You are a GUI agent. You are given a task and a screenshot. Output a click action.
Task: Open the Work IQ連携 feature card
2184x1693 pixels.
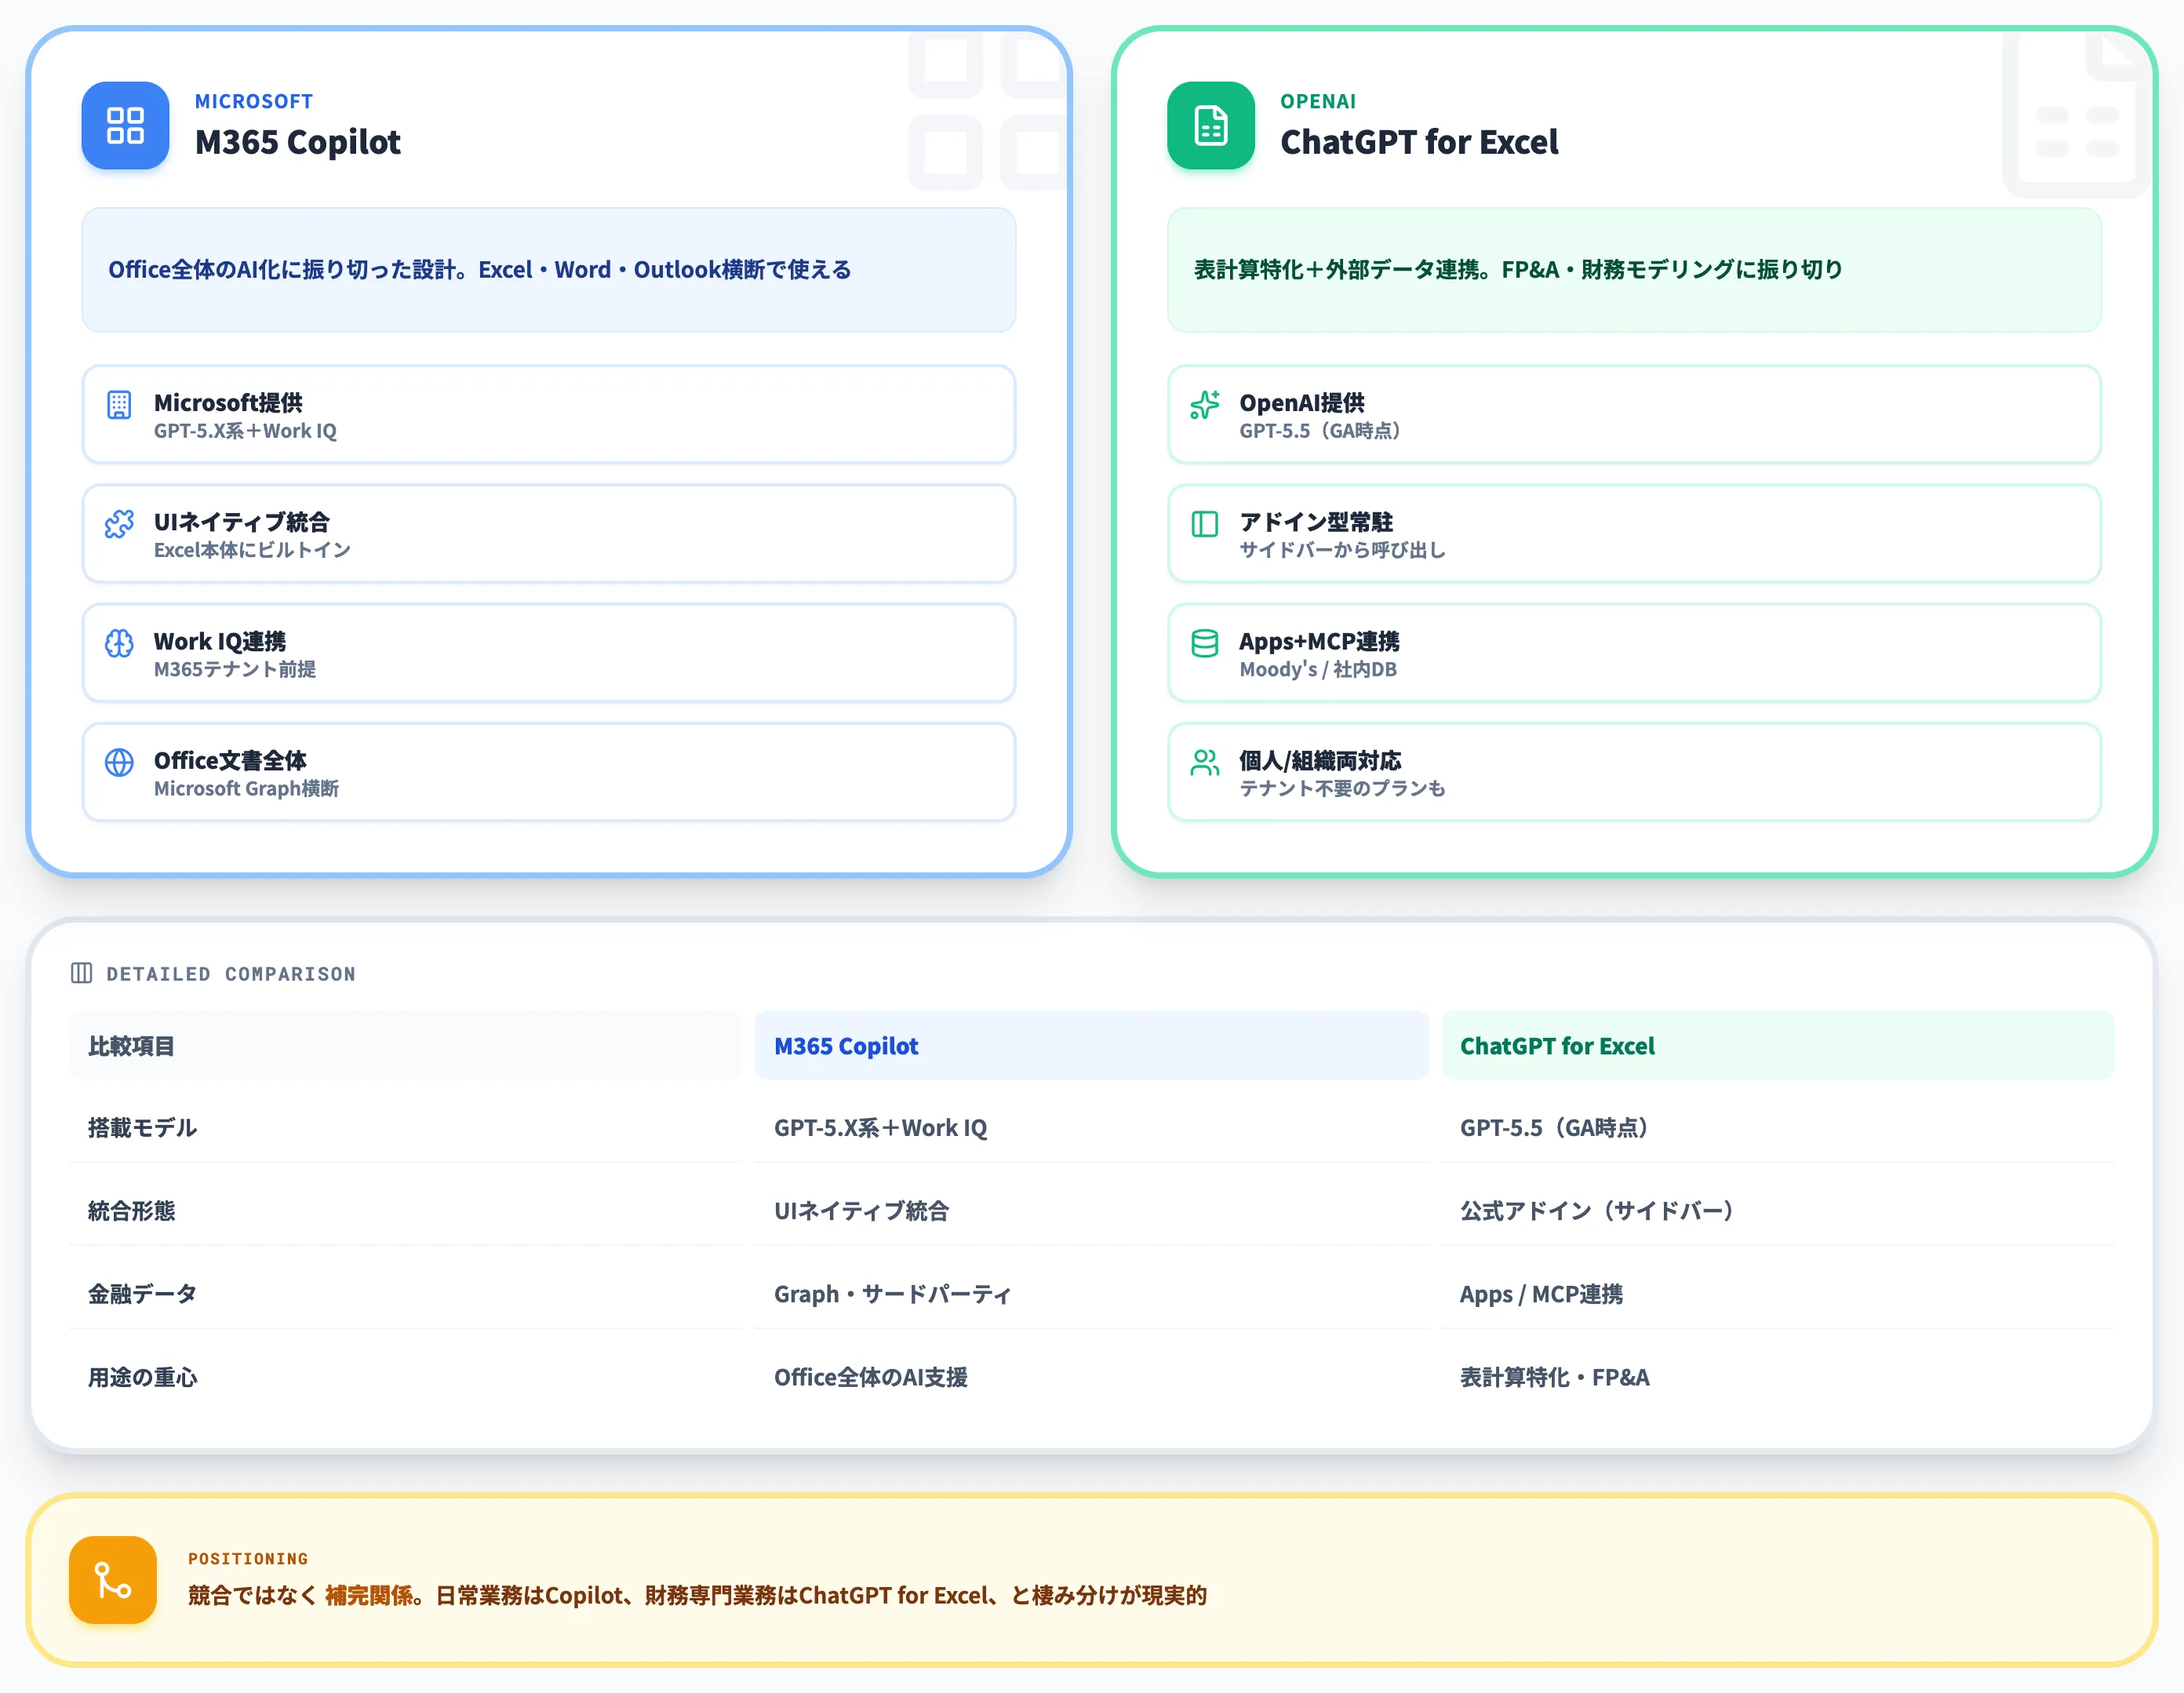tap(549, 653)
